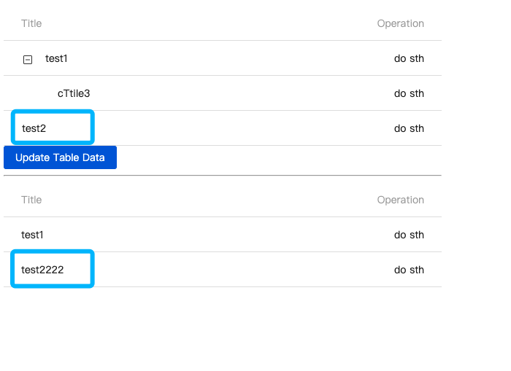The height and width of the screenshot is (371, 511).
Task: Click do sth in the test2222 row
Action: tap(409, 270)
